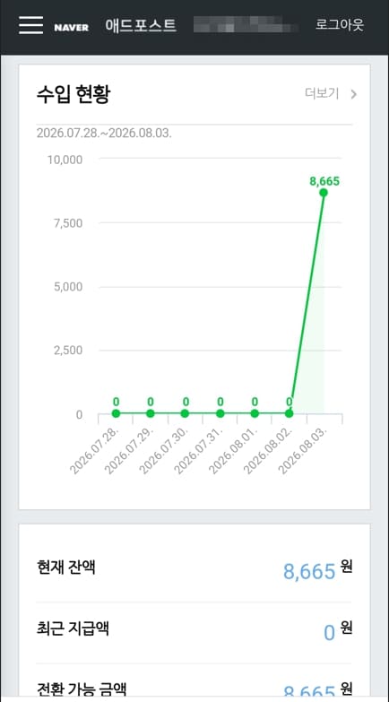Click the 현재 잔액 amount 8,665

(309, 571)
